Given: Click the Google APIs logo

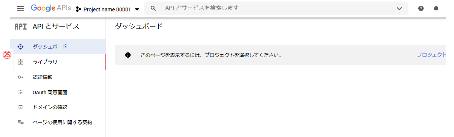Looking at the screenshot, I should [51, 8].
